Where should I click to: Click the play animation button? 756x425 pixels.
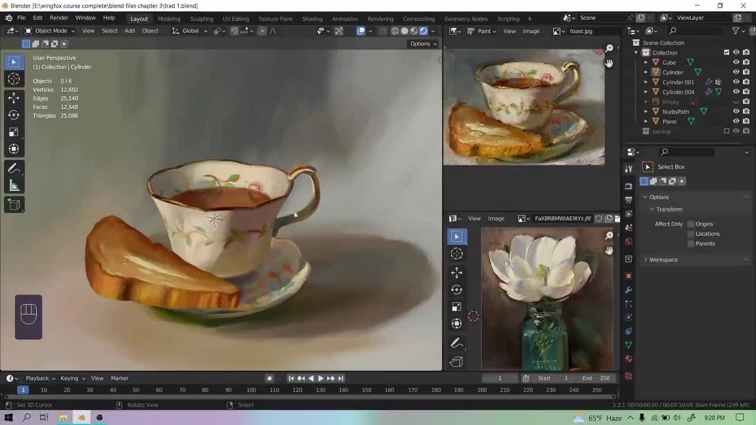coord(321,378)
